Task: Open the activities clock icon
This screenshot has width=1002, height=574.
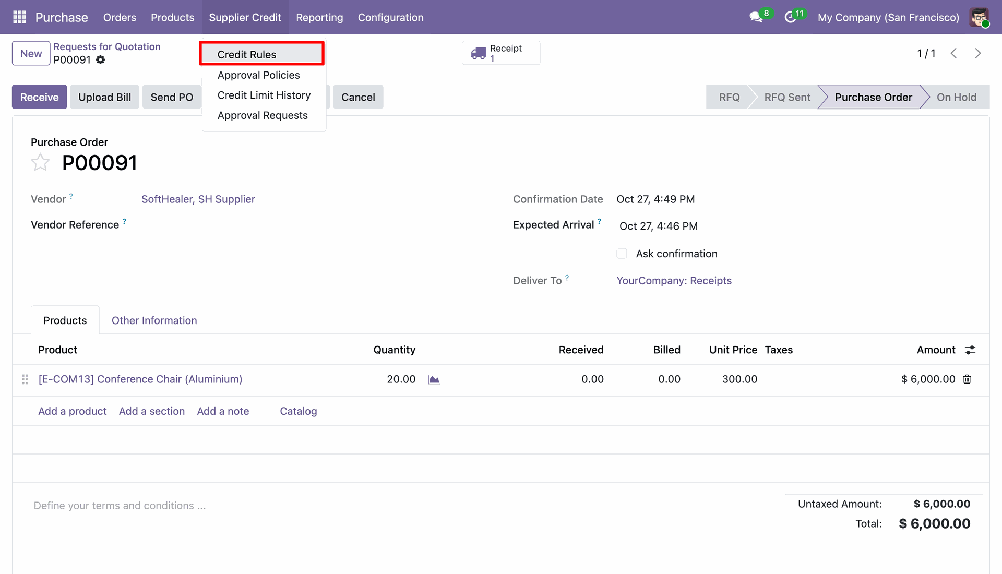Action: coord(790,17)
